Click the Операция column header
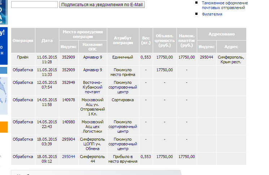The image size is (269, 175). click(23, 40)
